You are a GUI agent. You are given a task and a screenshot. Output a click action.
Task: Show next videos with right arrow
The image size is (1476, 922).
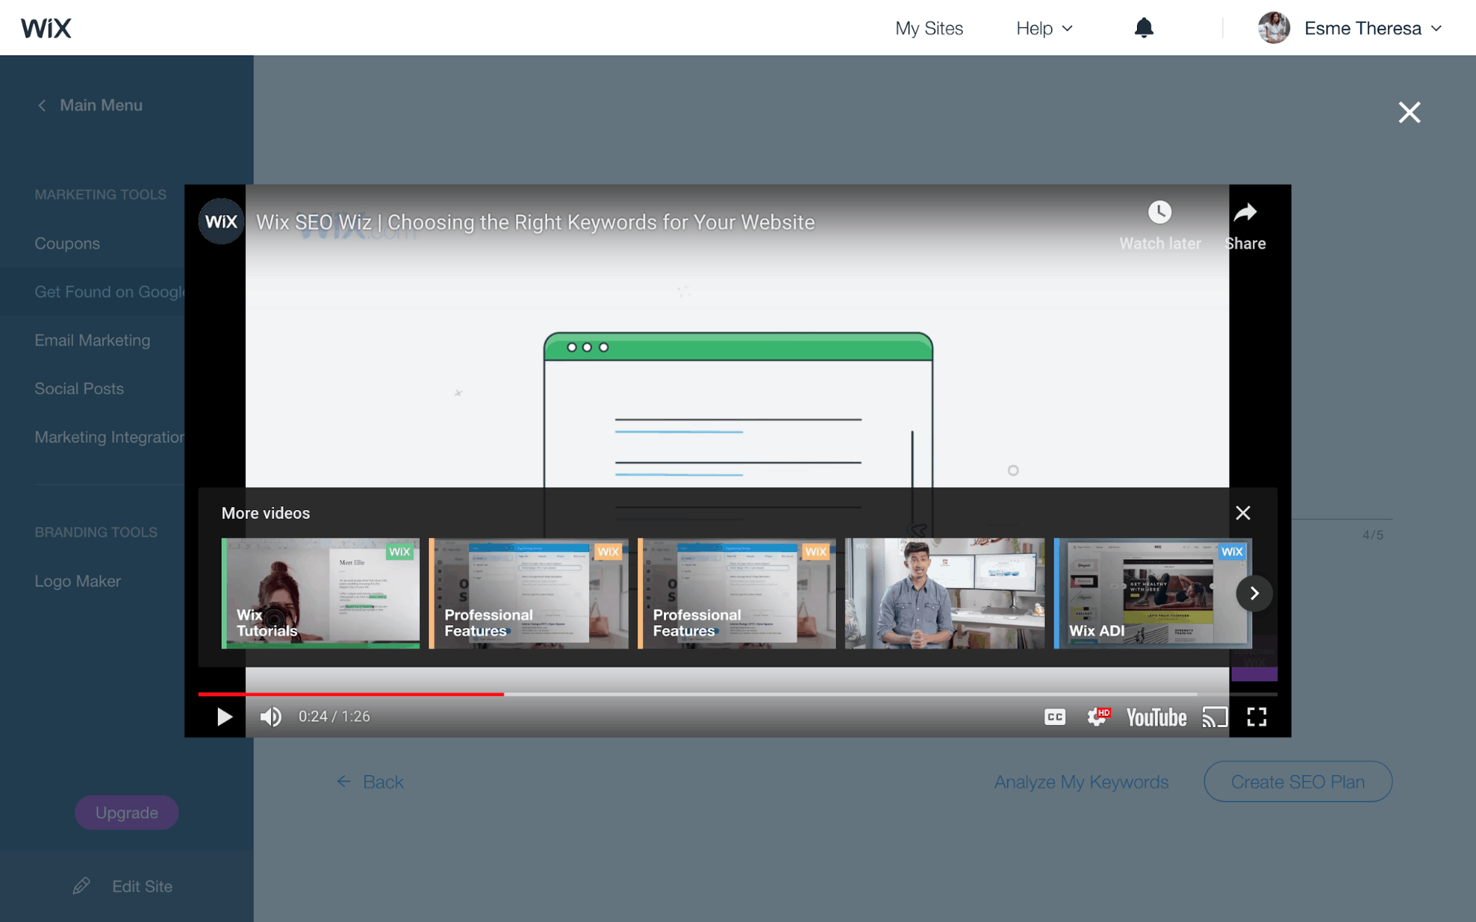[1254, 594]
